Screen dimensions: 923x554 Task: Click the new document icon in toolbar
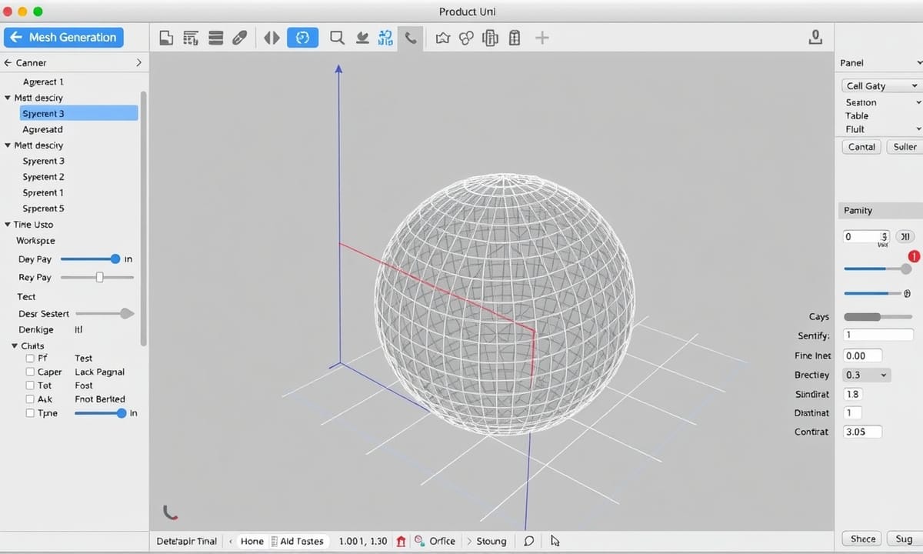point(166,38)
